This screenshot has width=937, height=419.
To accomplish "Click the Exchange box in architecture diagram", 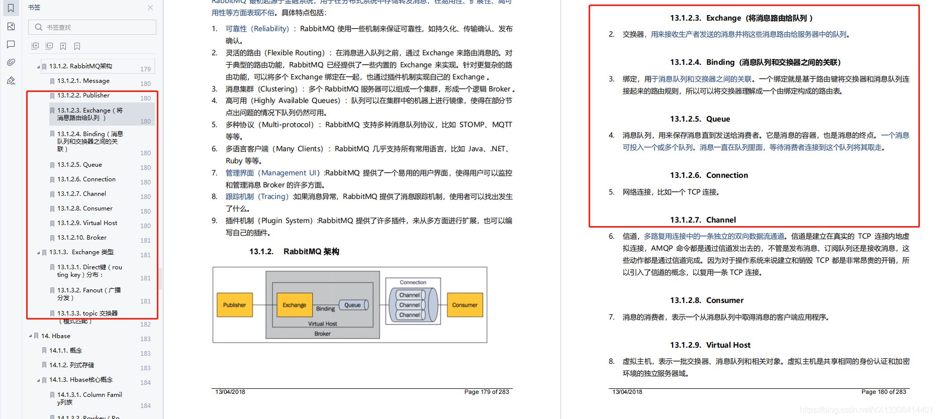I will tap(295, 305).
